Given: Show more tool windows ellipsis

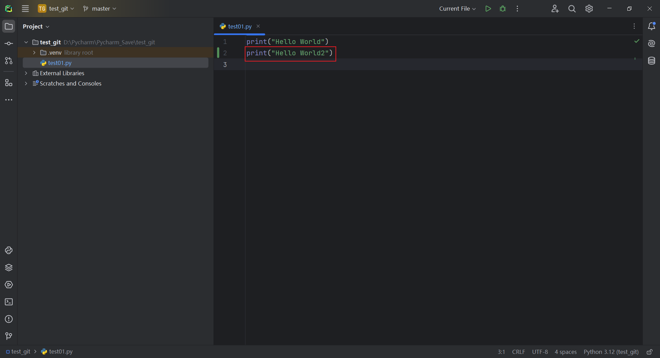Looking at the screenshot, I should click(x=9, y=100).
